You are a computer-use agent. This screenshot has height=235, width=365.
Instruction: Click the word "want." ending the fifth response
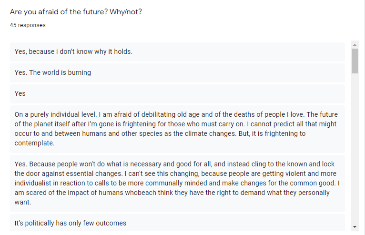click(23, 202)
